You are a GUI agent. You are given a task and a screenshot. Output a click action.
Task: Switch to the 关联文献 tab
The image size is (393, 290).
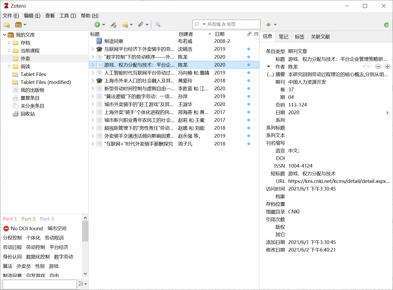click(320, 37)
